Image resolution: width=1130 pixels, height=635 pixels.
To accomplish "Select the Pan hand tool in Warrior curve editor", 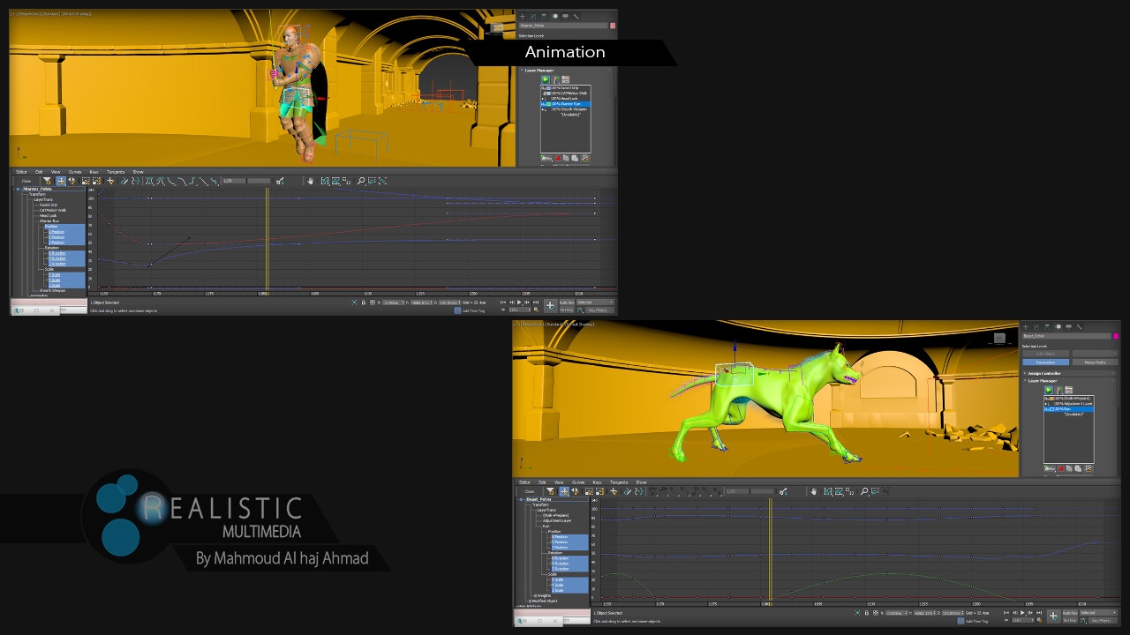I will [x=310, y=181].
